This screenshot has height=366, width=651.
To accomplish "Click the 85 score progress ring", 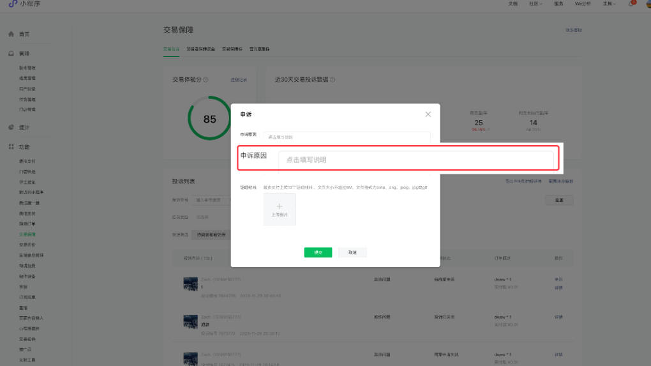I will (209, 118).
